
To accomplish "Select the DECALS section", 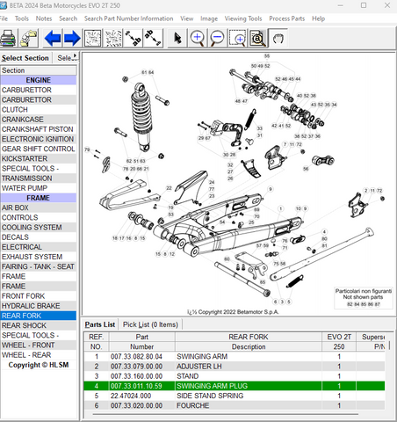I will coord(38,237).
